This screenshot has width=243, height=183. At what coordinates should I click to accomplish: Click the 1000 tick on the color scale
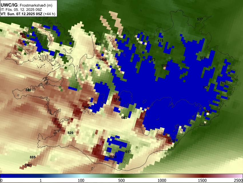162,180
